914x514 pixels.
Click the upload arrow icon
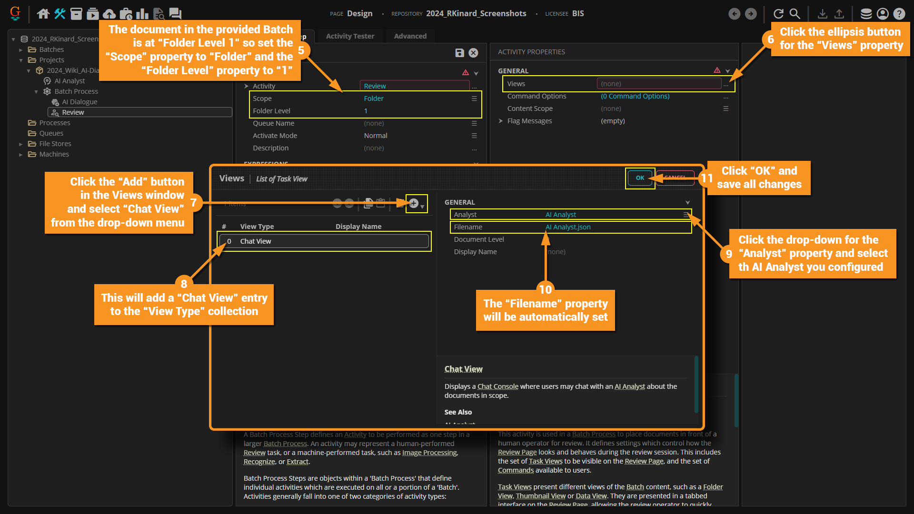click(x=839, y=14)
